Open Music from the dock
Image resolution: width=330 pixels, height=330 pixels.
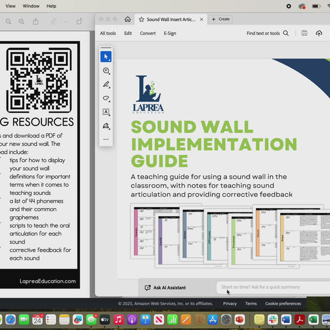coord(118,320)
